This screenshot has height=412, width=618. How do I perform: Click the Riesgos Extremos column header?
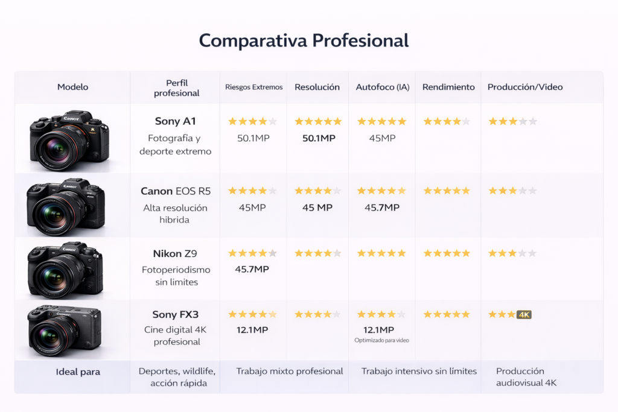tap(253, 87)
